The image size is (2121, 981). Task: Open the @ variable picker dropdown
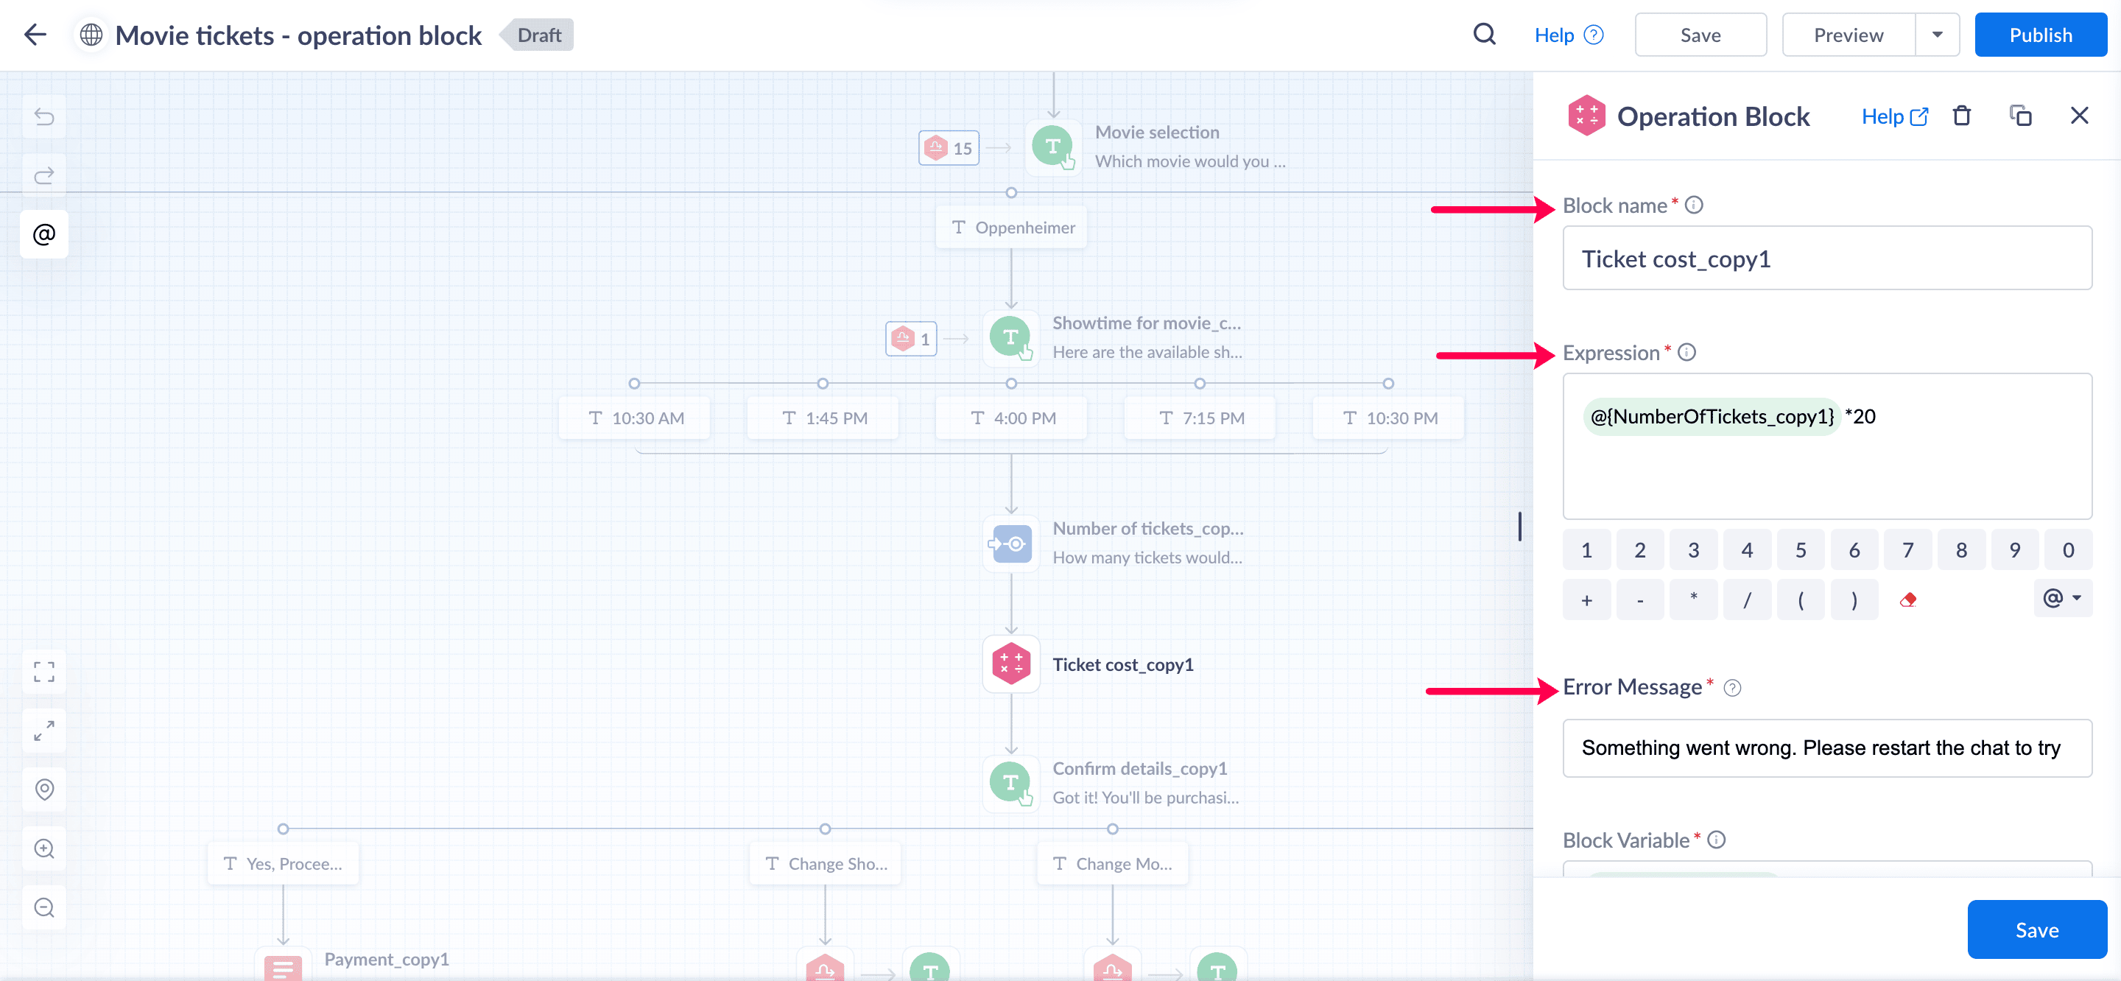click(x=2062, y=598)
